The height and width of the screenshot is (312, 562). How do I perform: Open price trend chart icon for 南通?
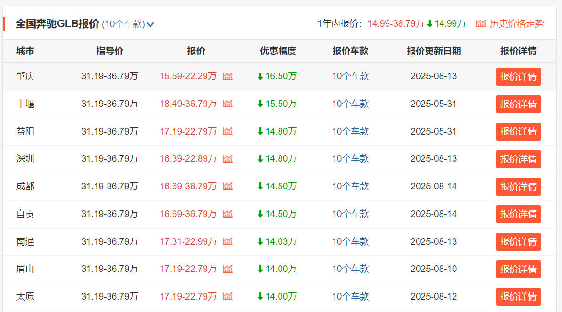click(227, 241)
